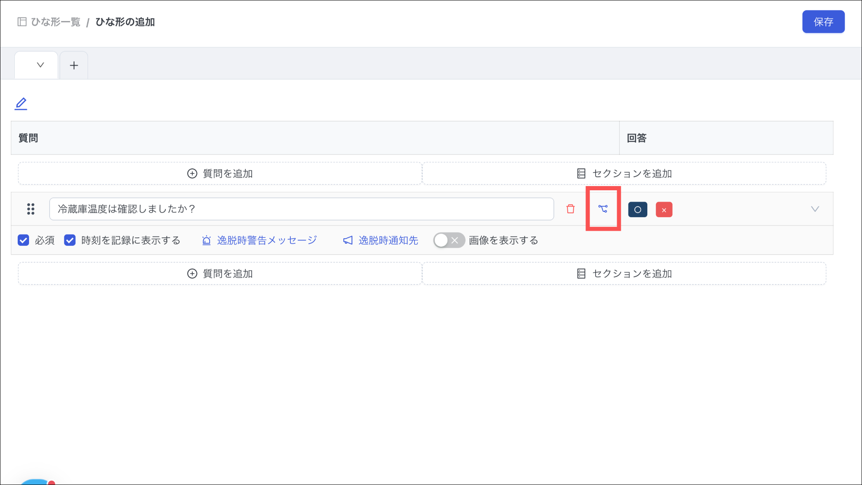
Task: Expand the question row chevron at right
Action: click(x=815, y=209)
